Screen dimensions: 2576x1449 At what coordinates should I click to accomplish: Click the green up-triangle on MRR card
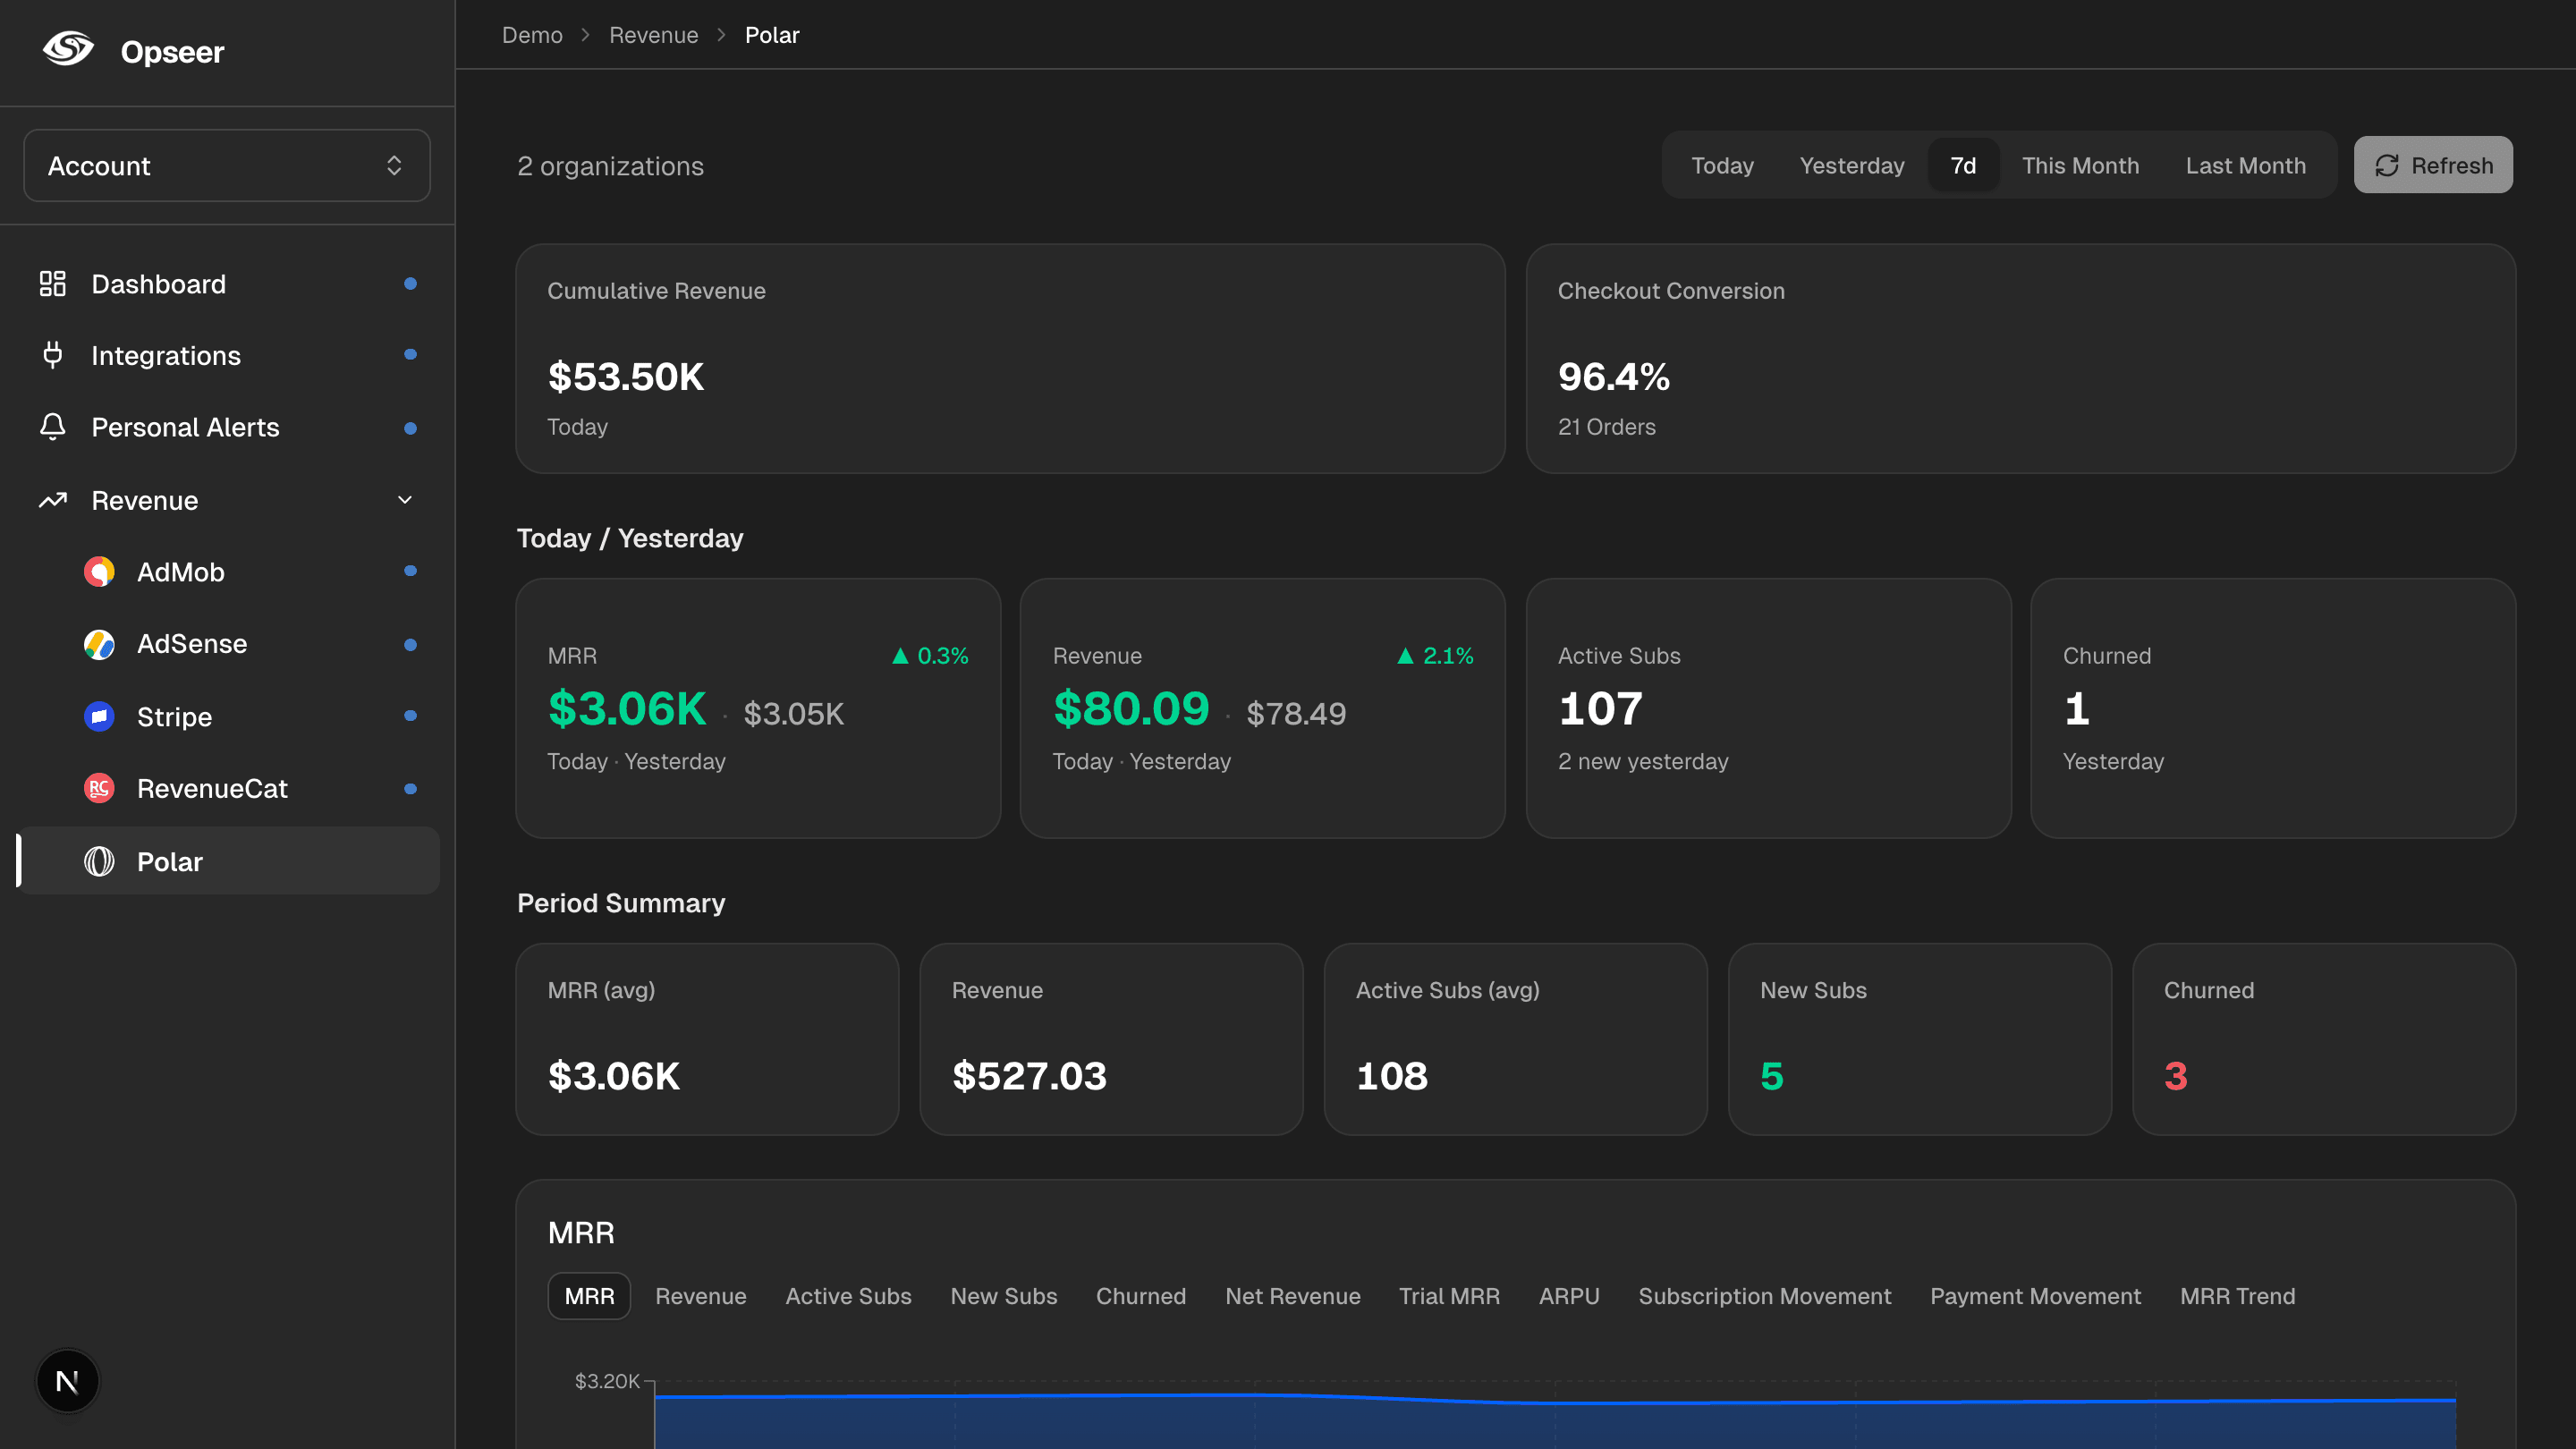(900, 656)
